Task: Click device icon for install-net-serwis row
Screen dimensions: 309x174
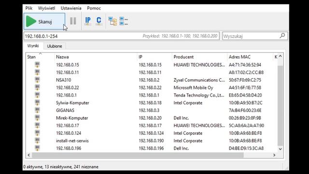Action: coord(37,141)
